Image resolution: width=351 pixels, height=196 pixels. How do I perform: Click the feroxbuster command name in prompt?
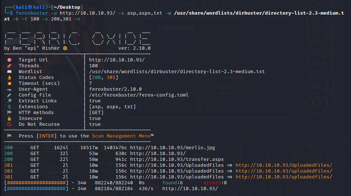[x=32, y=13]
